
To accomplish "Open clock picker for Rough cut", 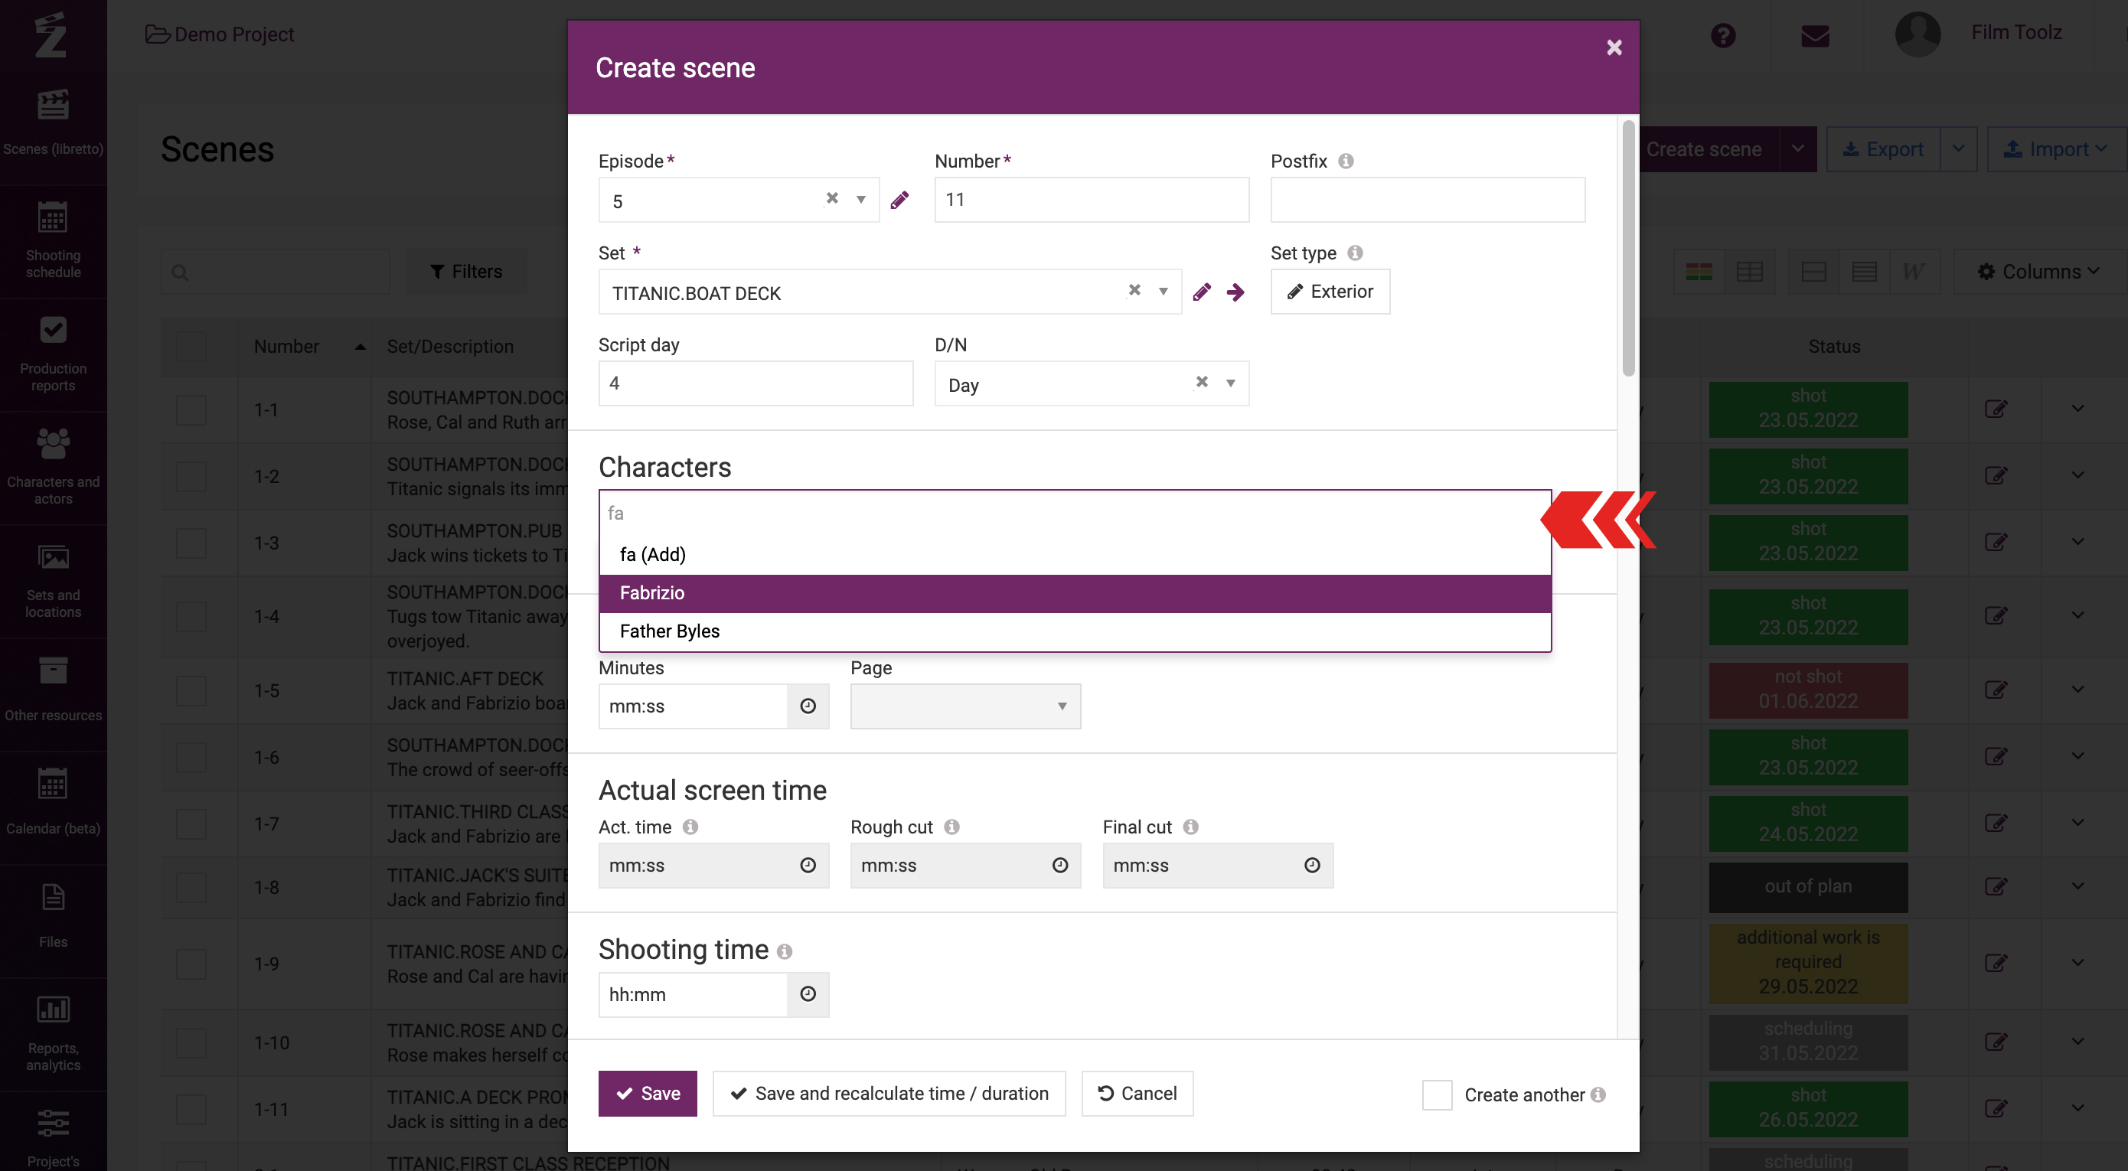I will [1060, 865].
